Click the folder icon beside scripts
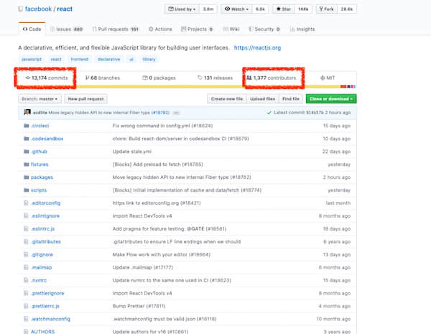This screenshot has width=431, height=334. coord(26,190)
